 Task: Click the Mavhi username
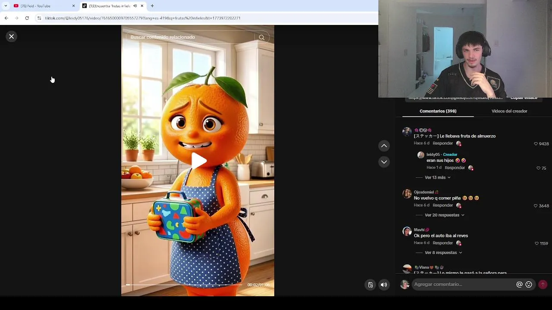419,230
